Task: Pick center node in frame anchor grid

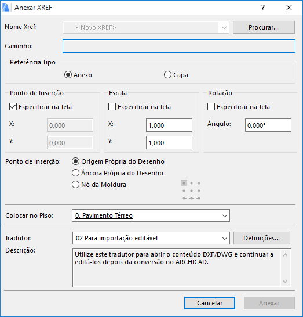Action: coord(191,190)
